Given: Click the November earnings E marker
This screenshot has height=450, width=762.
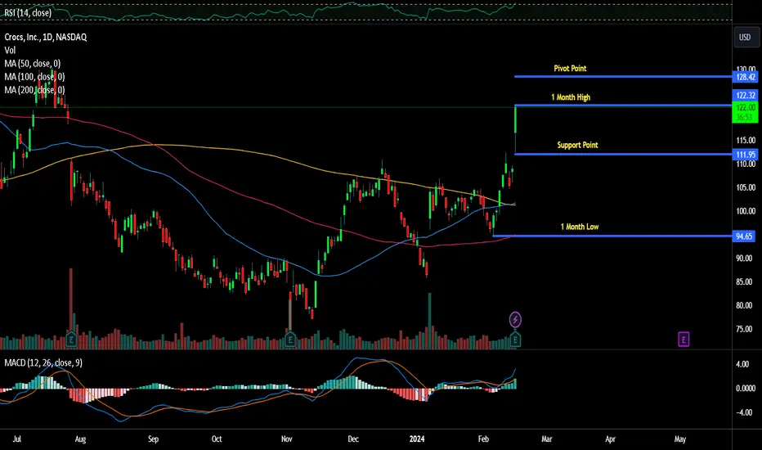Looking at the screenshot, I should 289,339.
